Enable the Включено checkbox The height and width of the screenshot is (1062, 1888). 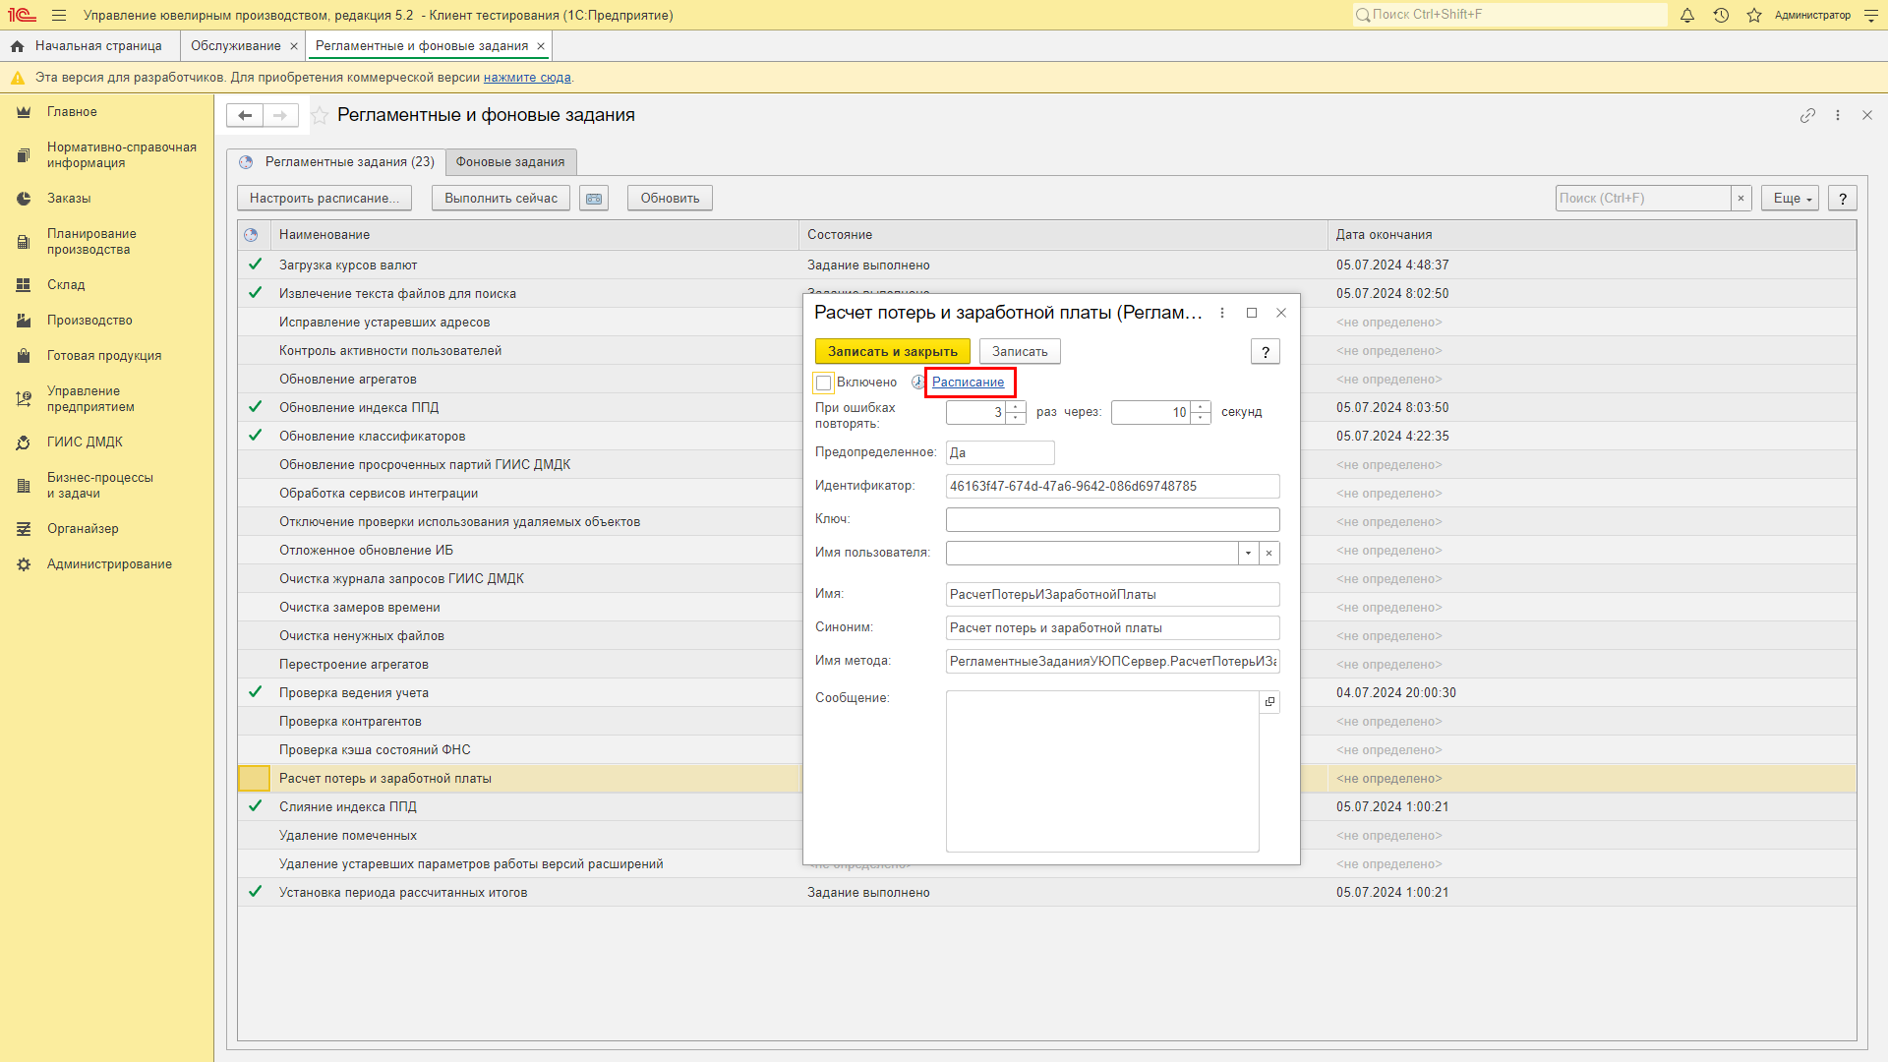(824, 383)
